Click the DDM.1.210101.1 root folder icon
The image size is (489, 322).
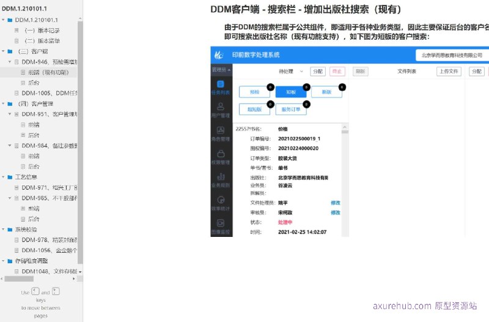(x=10, y=20)
